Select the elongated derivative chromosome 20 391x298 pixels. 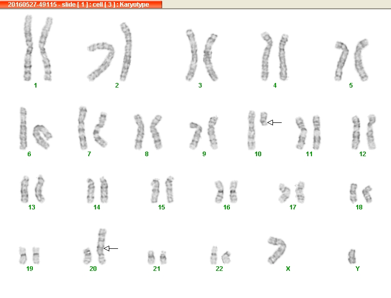[102, 246]
